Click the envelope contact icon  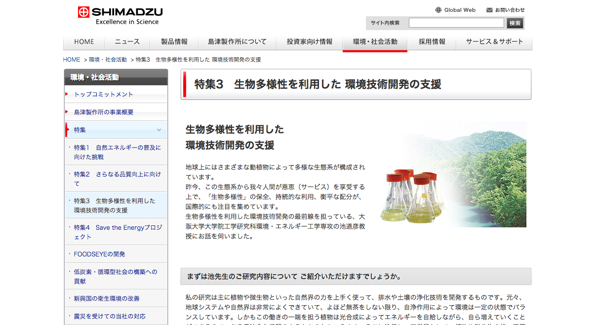coord(489,10)
